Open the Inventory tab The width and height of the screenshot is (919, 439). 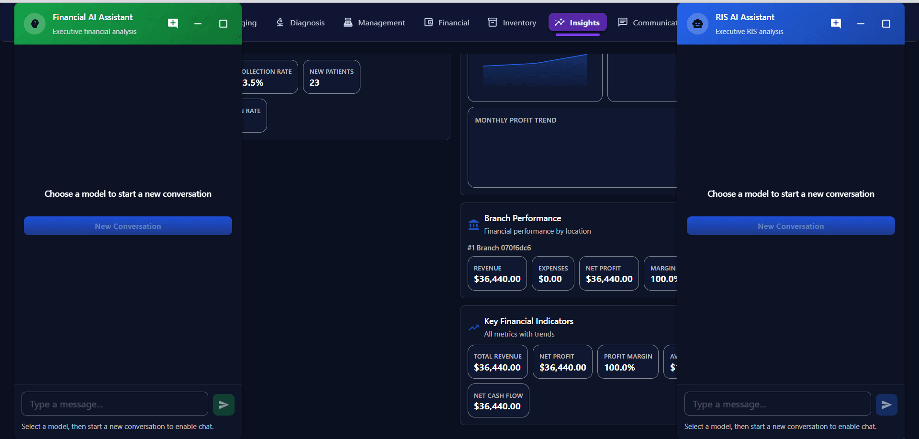coord(512,23)
